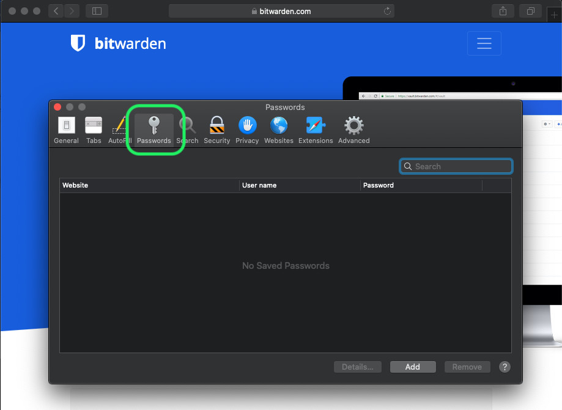
Task: Open the Security padlock preferences
Action: click(216, 130)
